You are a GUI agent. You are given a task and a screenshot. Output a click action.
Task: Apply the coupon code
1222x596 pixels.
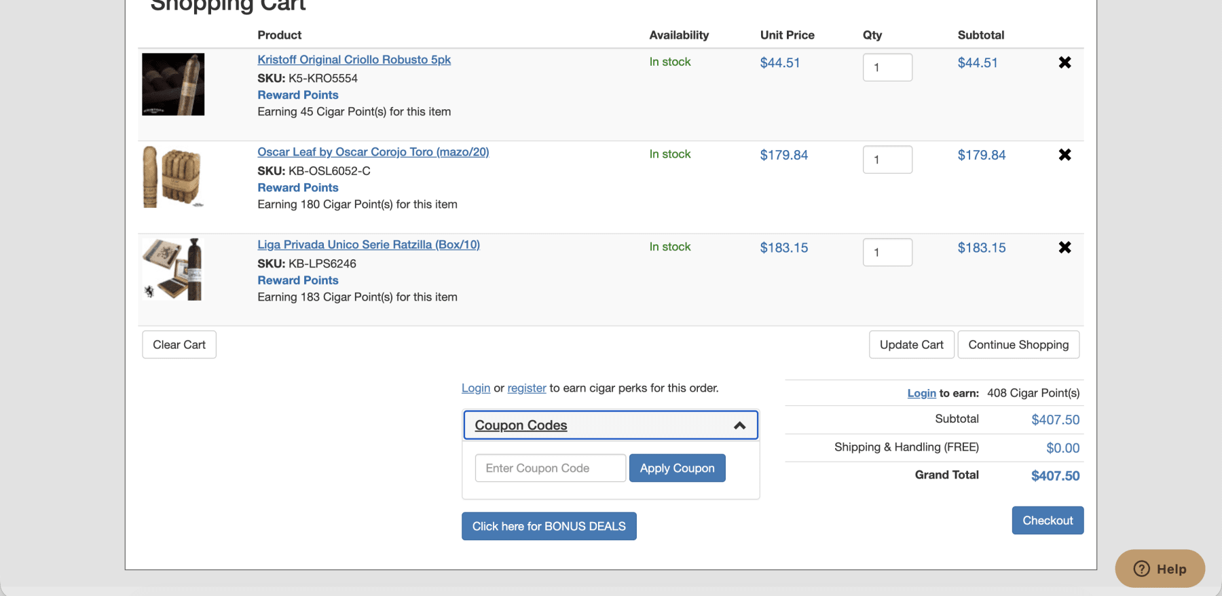coord(677,468)
